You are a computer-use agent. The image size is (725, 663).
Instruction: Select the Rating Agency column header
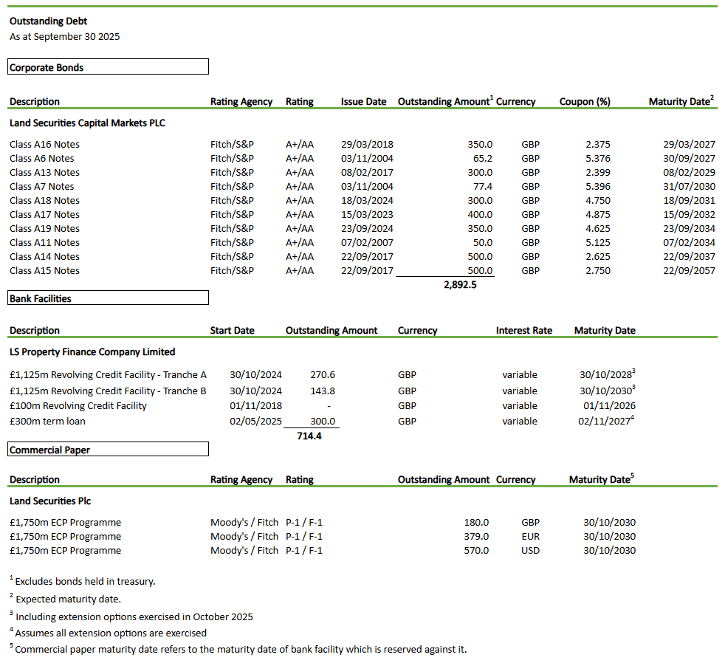tap(241, 101)
